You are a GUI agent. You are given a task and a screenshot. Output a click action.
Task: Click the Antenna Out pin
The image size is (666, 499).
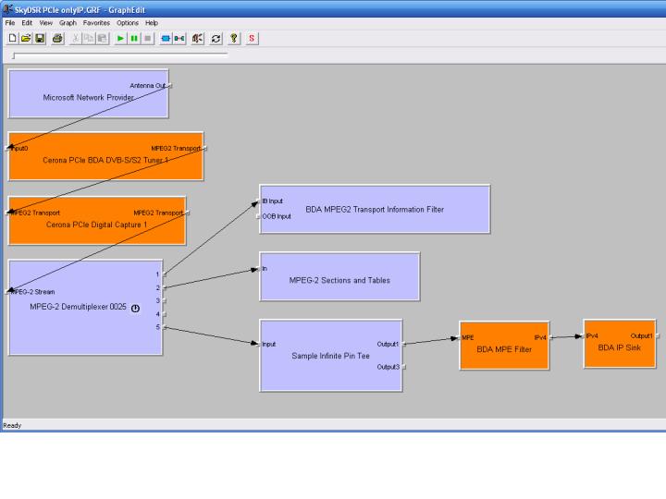pyautogui.click(x=170, y=86)
